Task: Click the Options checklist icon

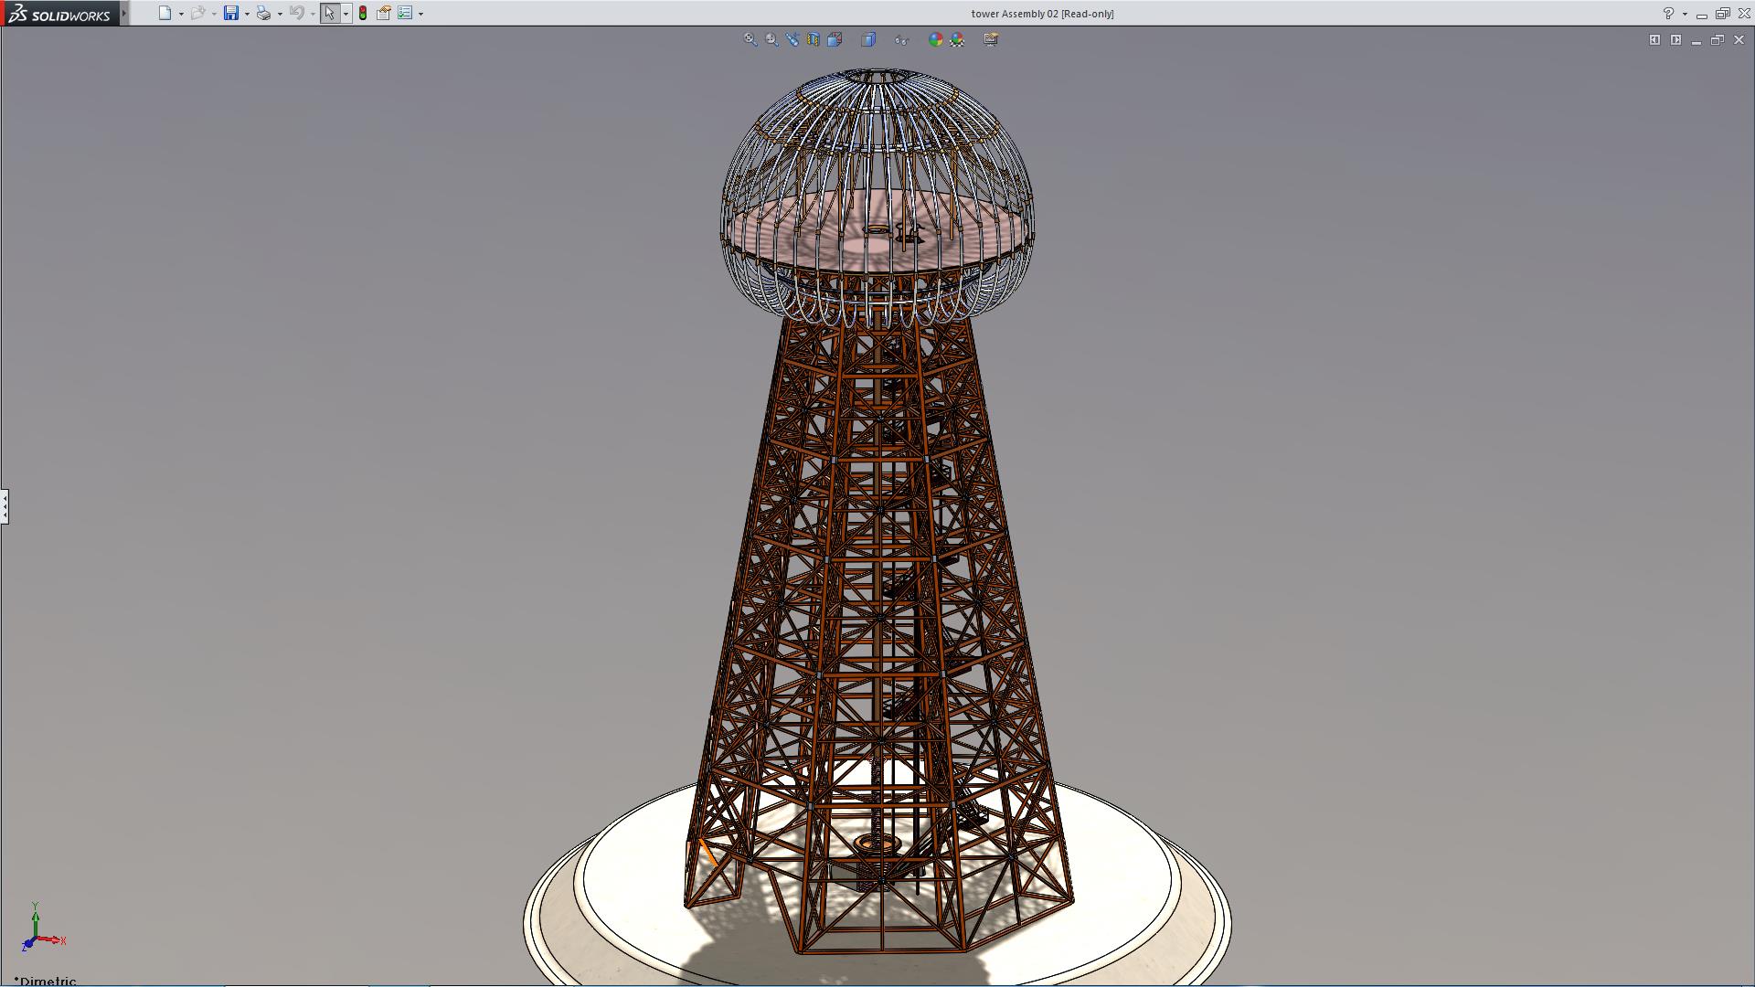Action: pos(405,14)
